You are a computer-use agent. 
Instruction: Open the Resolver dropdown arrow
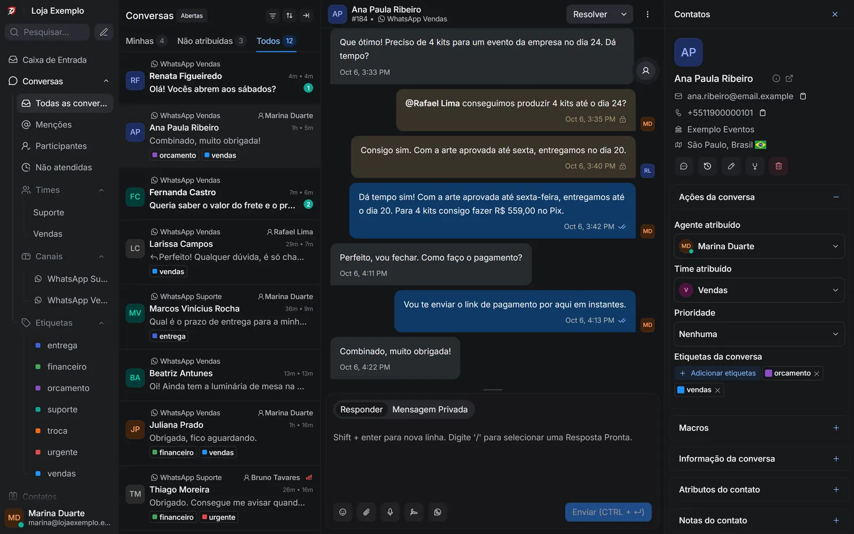tap(623, 14)
